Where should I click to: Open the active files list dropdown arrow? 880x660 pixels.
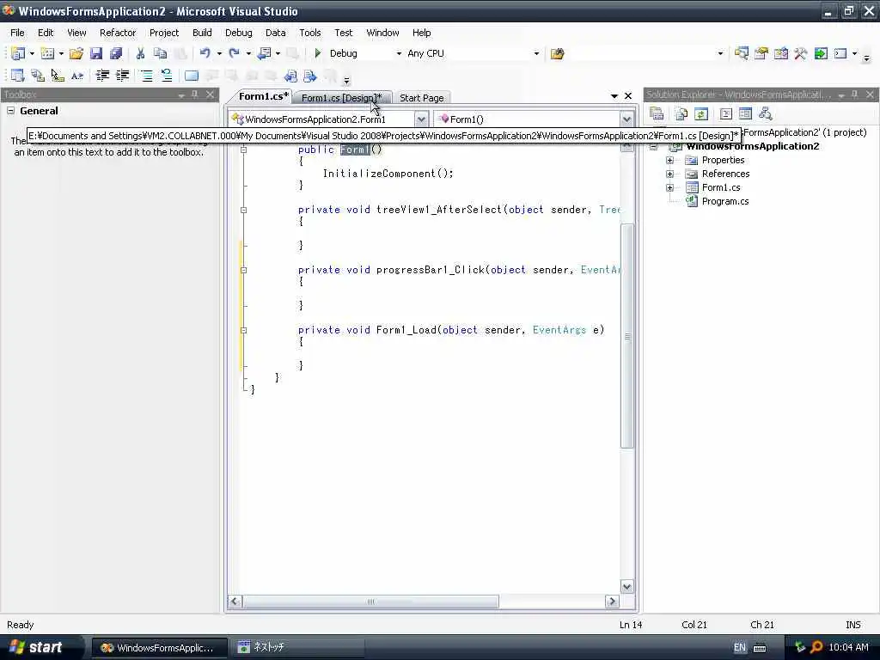(x=614, y=96)
